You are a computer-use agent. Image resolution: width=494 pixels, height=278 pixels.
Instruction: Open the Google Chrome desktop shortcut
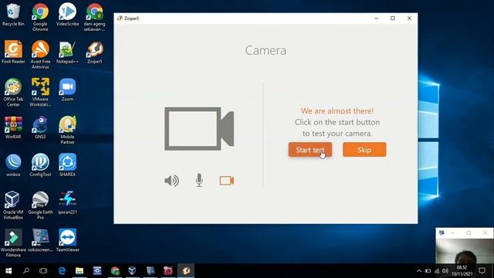click(x=40, y=17)
